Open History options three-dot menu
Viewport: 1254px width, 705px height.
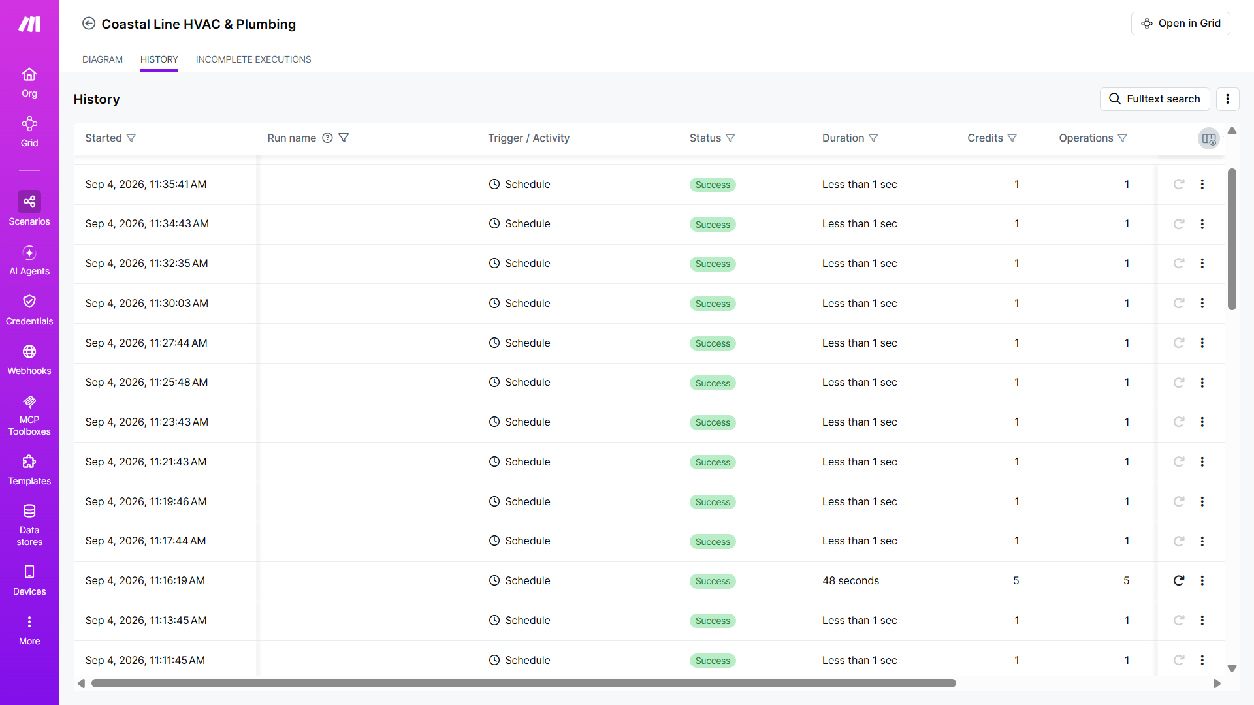coord(1228,99)
